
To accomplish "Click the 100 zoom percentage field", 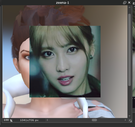I will point(6,120).
